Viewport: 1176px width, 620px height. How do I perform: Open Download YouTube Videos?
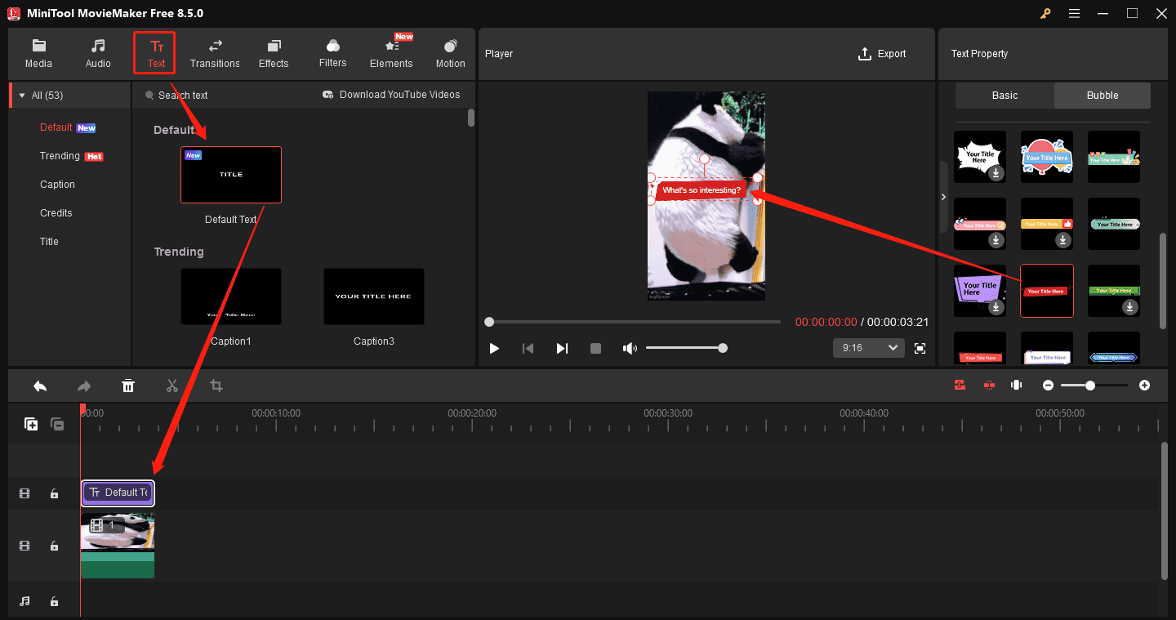click(391, 94)
